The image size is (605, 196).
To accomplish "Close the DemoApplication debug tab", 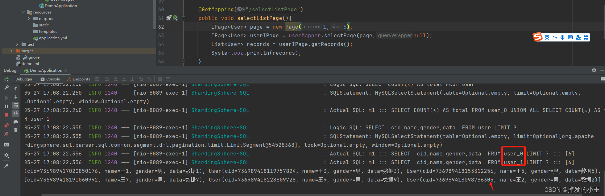I will tap(66, 70).
